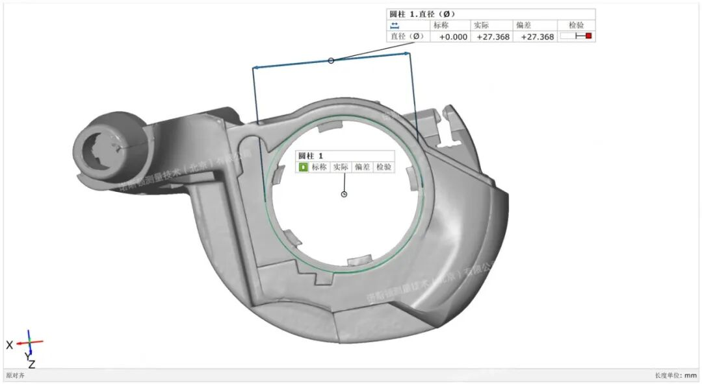The height and width of the screenshot is (384, 702).
Task: Click the 直径 (Ø) row label
Action: (x=407, y=37)
